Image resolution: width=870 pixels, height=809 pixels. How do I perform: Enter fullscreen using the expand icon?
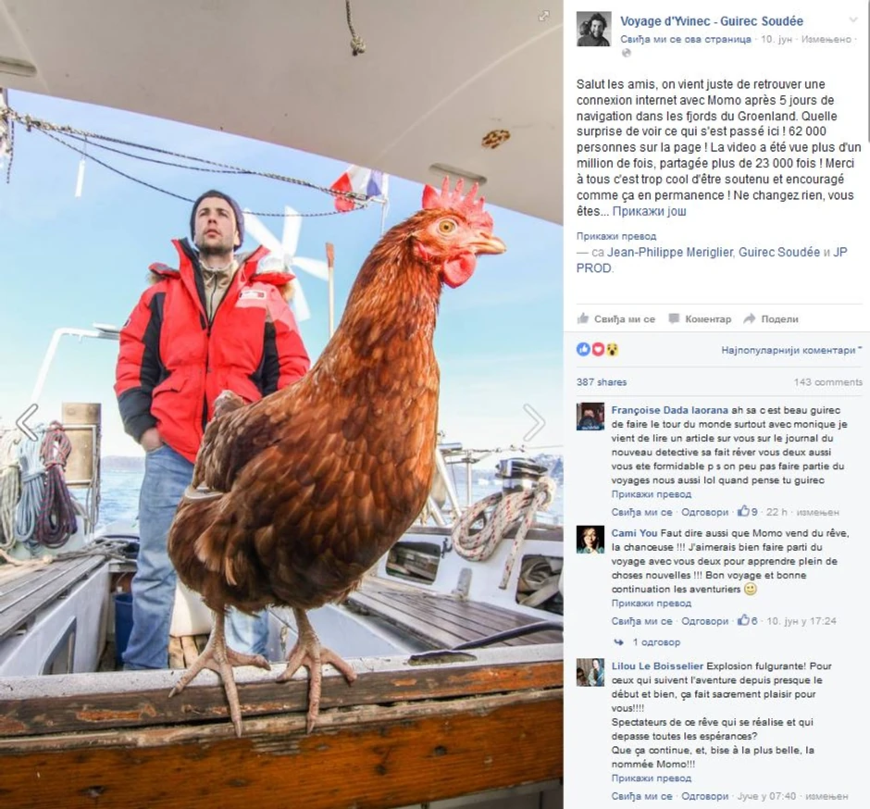544,16
